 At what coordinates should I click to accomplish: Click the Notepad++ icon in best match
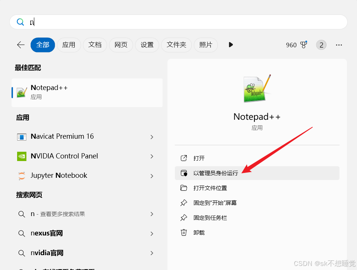pyautogui.click(x=22, y=93)
